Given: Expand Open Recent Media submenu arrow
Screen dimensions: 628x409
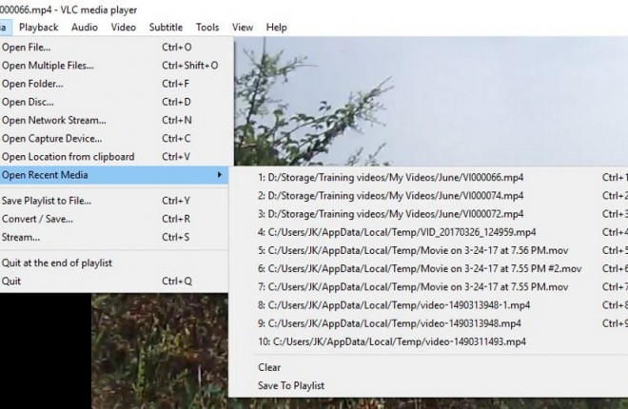Looking at the screenshot, I should coord(220,175).
